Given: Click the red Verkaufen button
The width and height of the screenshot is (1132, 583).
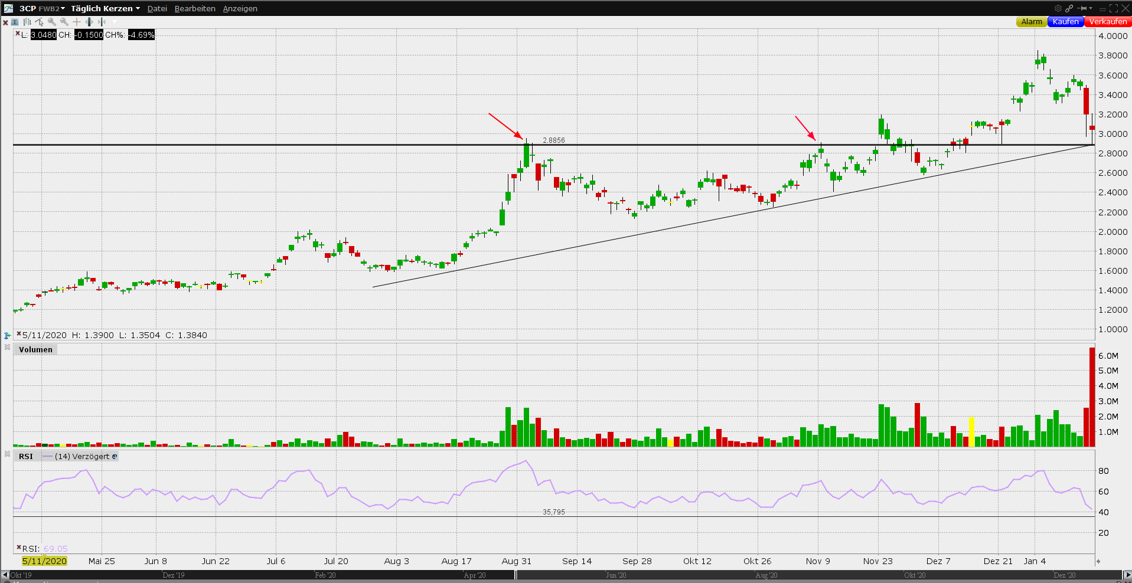Looking at the screenshot, I should click(x=1108, y=22).
